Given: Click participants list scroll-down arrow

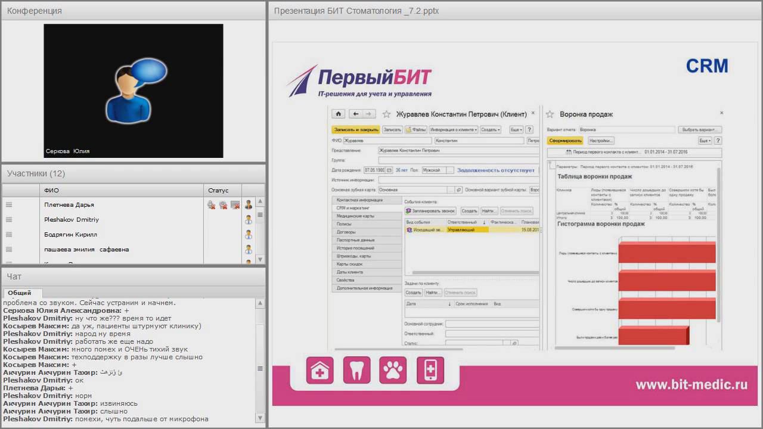Looking at the screenshot, I should click(260, 260).
